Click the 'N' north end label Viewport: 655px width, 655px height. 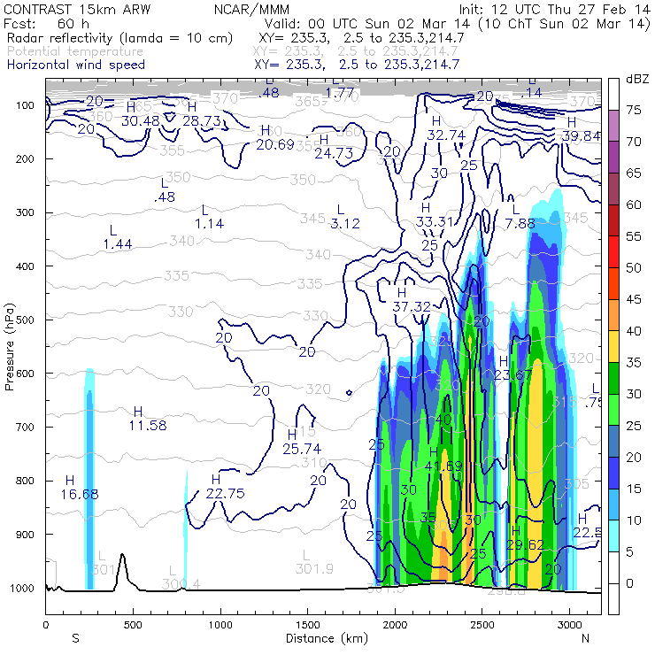tap(585, 638)
